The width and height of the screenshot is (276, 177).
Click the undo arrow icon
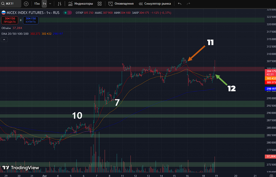coord(180,4)
